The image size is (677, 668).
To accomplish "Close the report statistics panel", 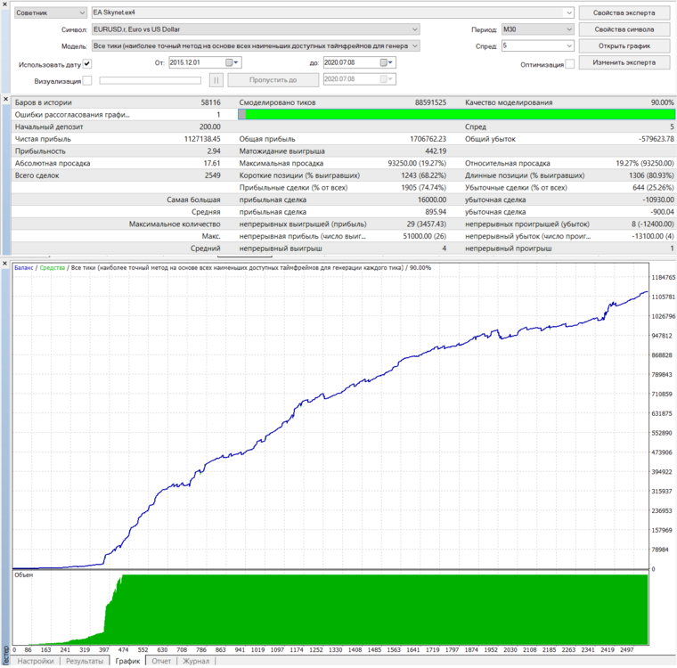I will [5, 100].
